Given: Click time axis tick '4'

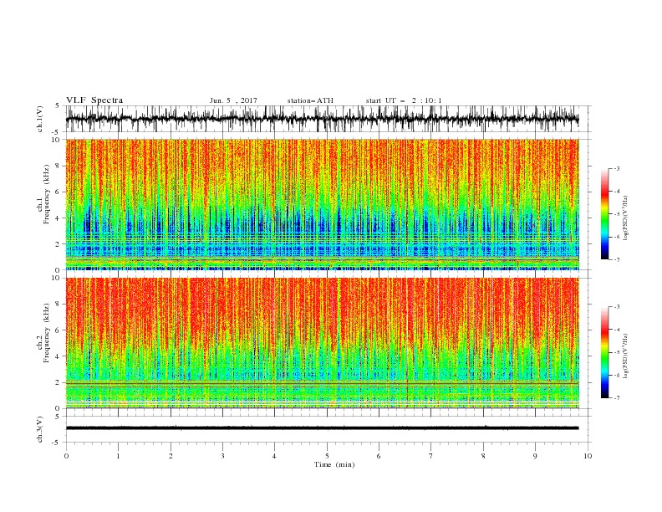Looking at the screenshot, I should [274, 456].
